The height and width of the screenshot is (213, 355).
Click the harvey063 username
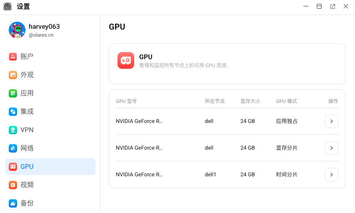coord(44,27)
